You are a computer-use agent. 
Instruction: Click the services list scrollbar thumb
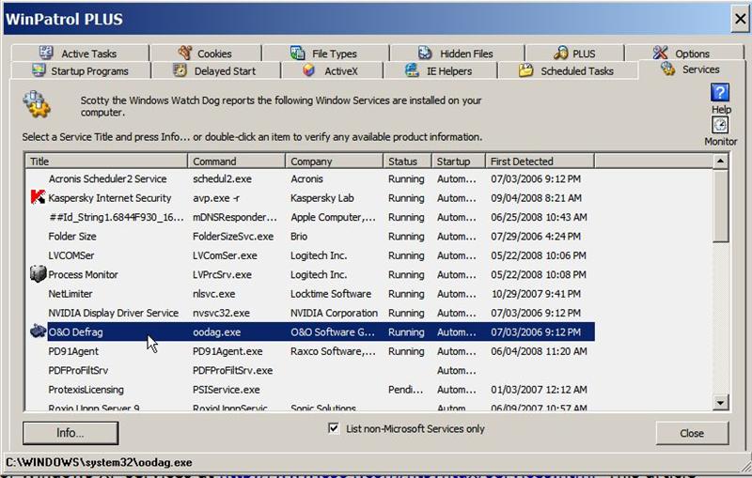pos(720,206)
